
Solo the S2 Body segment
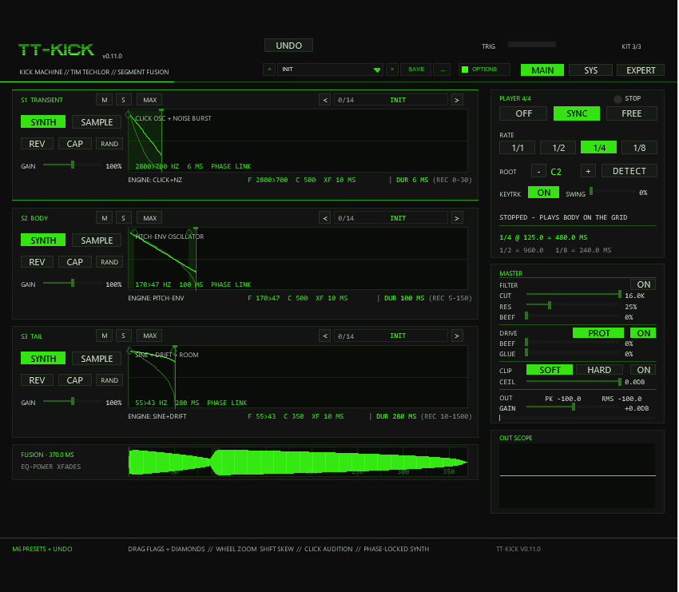[x=123, y=218]
